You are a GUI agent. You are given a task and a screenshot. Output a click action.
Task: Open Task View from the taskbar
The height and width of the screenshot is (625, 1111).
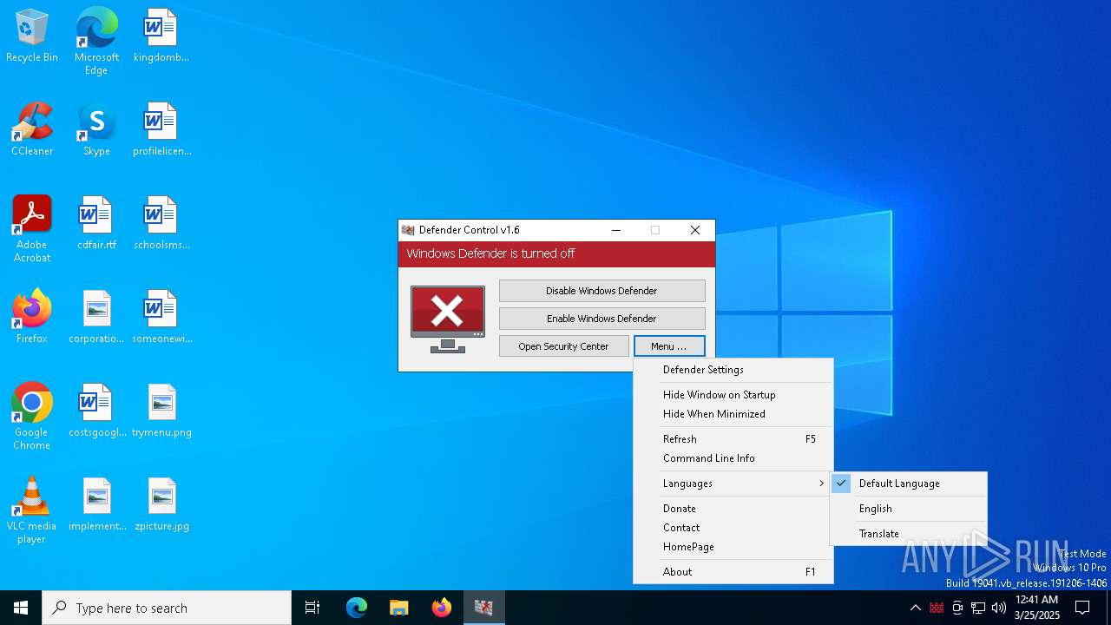click(x=312, y=608)
